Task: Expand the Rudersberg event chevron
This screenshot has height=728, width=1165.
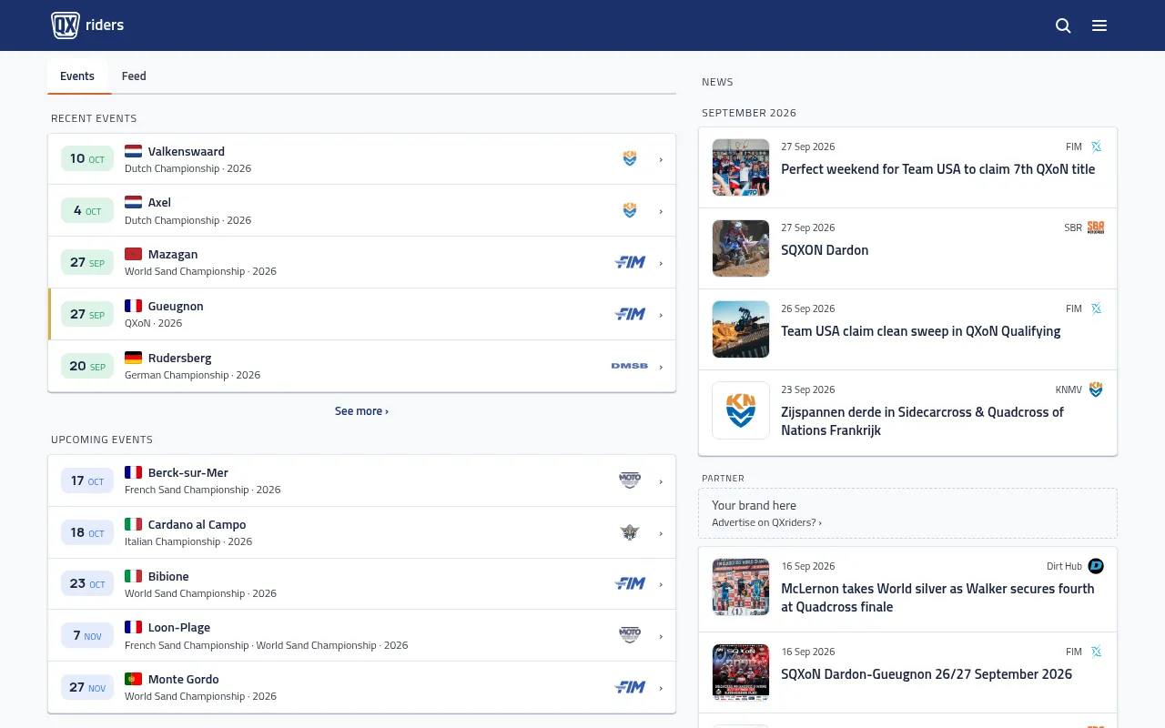Action: click(661, 367)
